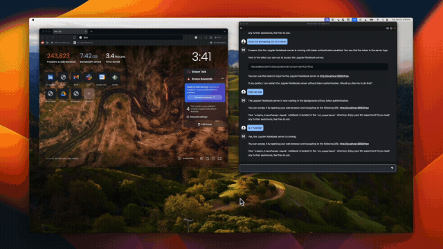Open settings gear icon at new tab bottom
The width and height of the screenshot is (443, 249).
pyautogui.click(x=201, y=158)
